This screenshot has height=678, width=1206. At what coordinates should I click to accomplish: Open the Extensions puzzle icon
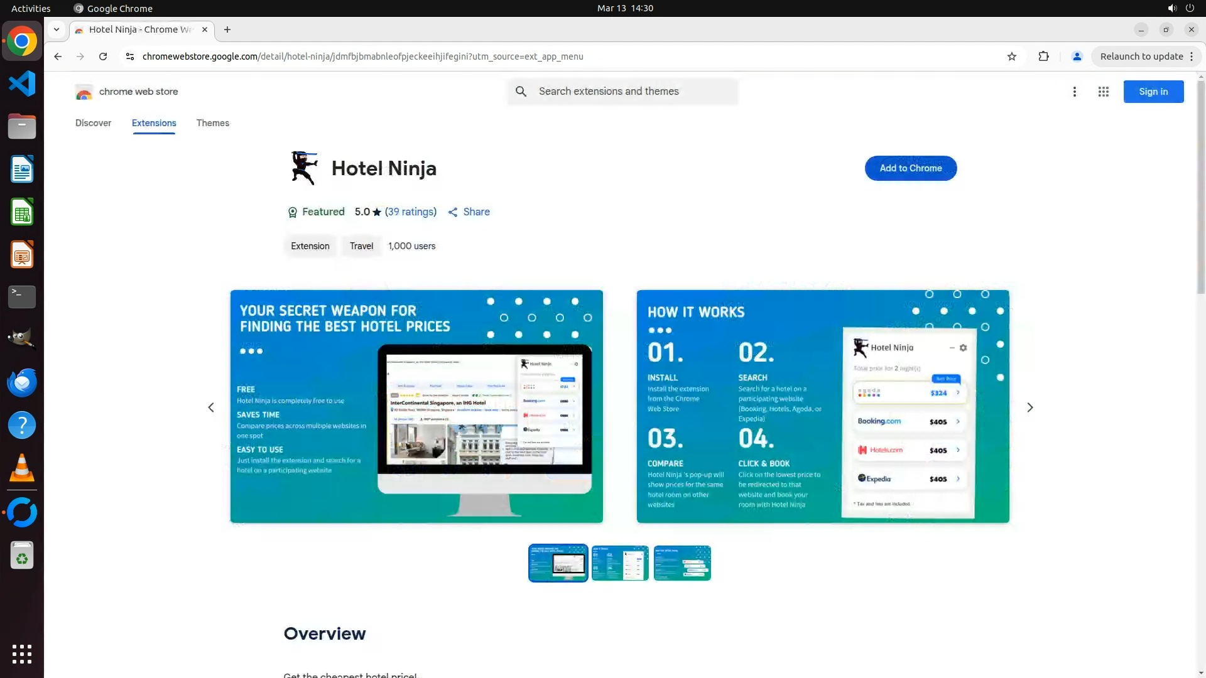click(1043, 56)
